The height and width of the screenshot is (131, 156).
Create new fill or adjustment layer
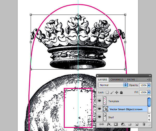[123, 124]
